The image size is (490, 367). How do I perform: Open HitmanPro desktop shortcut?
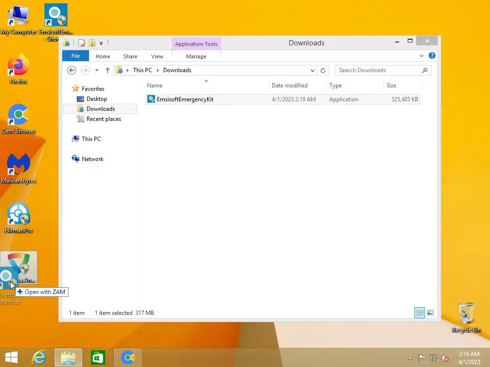[x=19, y=218]
